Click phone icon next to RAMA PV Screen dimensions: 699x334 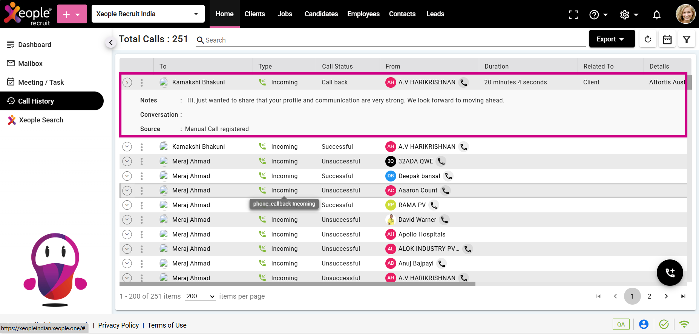[434, 205]
